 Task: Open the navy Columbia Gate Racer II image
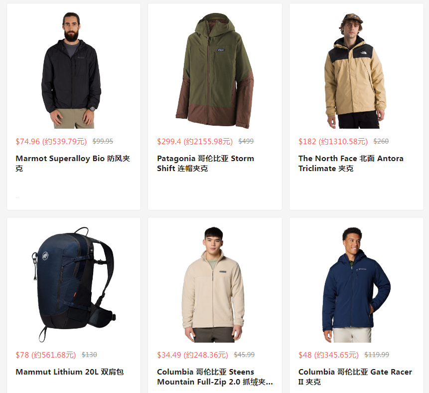[356, 284]
